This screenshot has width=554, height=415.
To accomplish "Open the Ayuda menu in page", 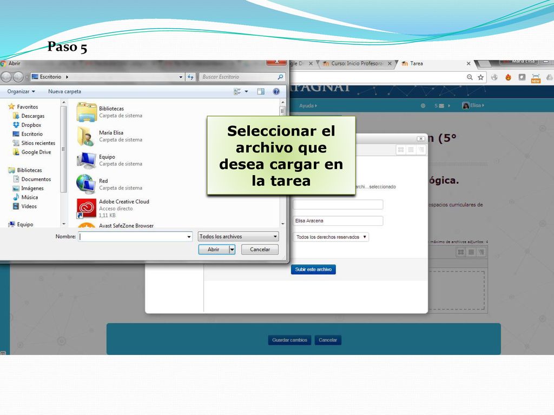I will pos(308,105).
